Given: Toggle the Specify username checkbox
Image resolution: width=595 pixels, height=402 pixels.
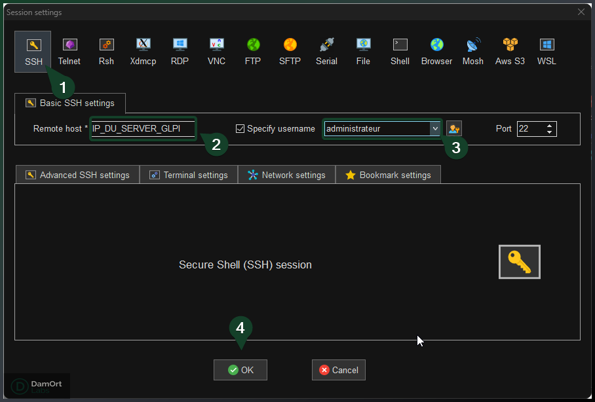Looking at the screenshot, I should [x=240, y=128].
